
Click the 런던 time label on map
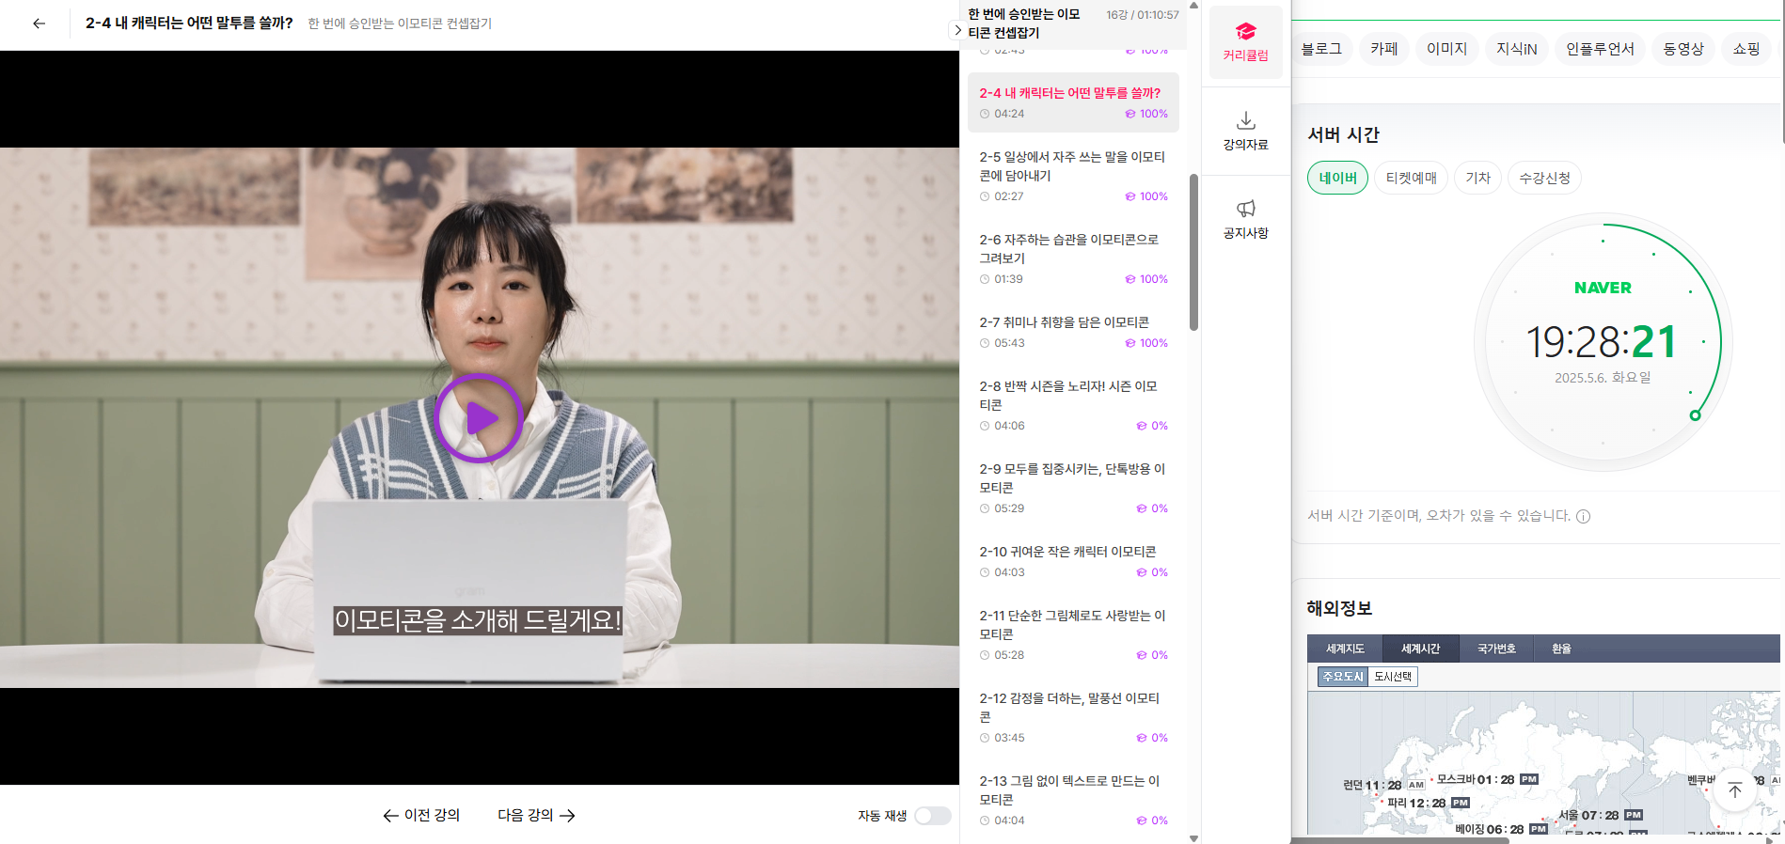coord(1384,785)
